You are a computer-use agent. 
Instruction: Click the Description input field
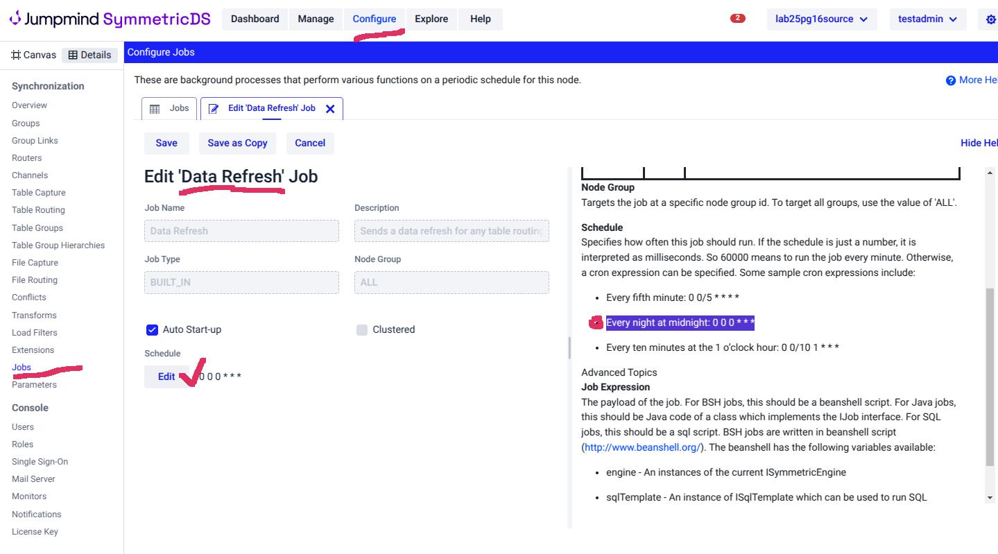pyautogui.click(x=451, y=231)
